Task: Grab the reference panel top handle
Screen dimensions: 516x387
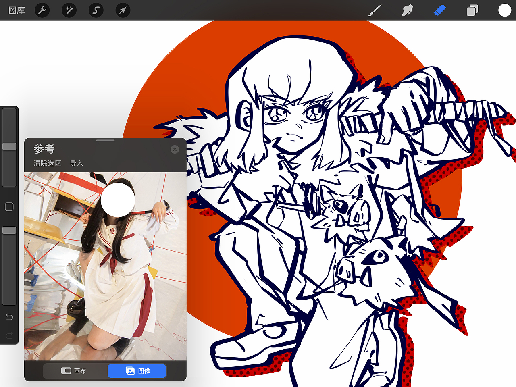Action: pos(105,141)
